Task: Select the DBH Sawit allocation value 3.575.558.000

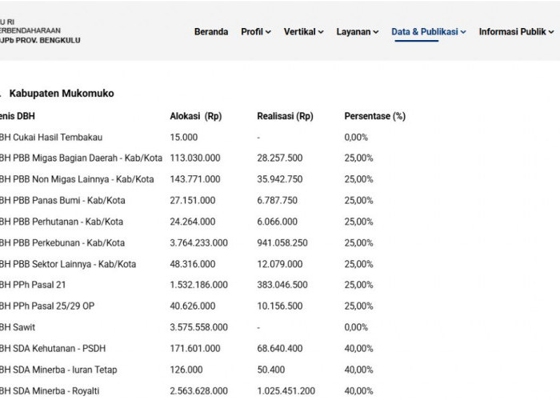Action: click(x=198, y=327)
